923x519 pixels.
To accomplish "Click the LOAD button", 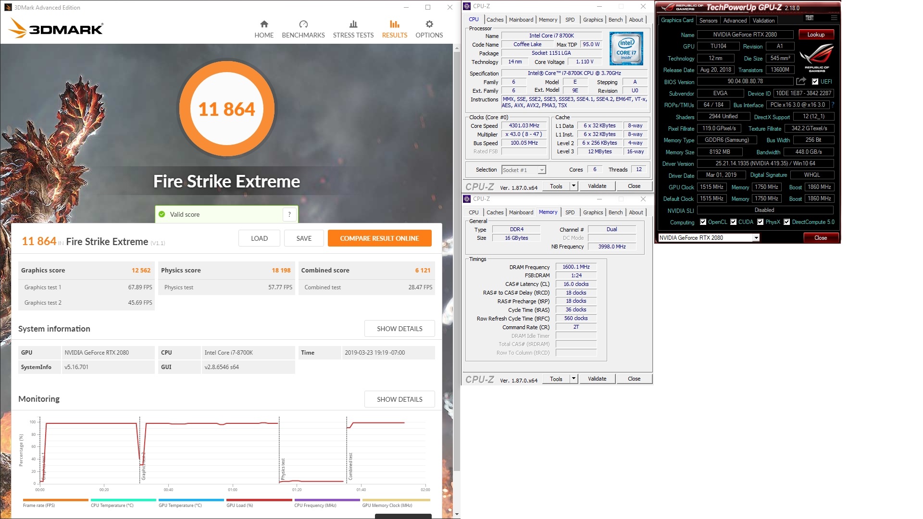I will coord(259,238).
